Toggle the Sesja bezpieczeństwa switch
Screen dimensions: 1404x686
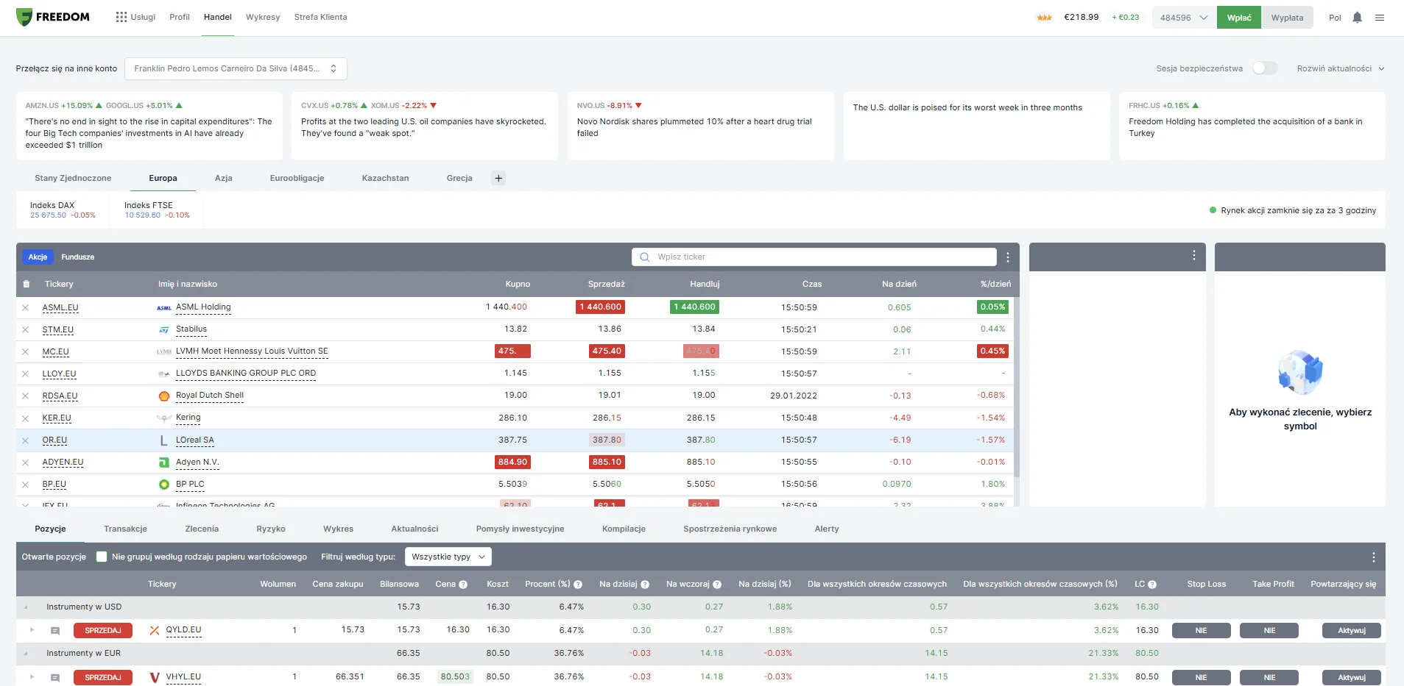[1265, 68]
